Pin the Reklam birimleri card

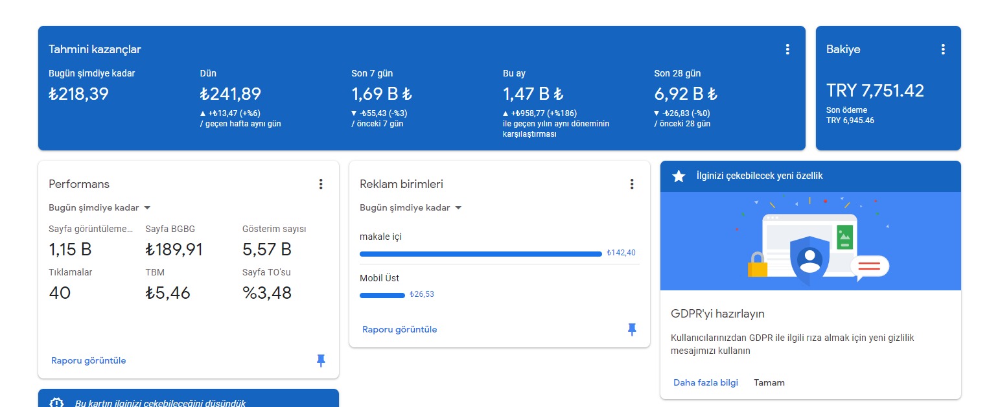click(632, 330)
